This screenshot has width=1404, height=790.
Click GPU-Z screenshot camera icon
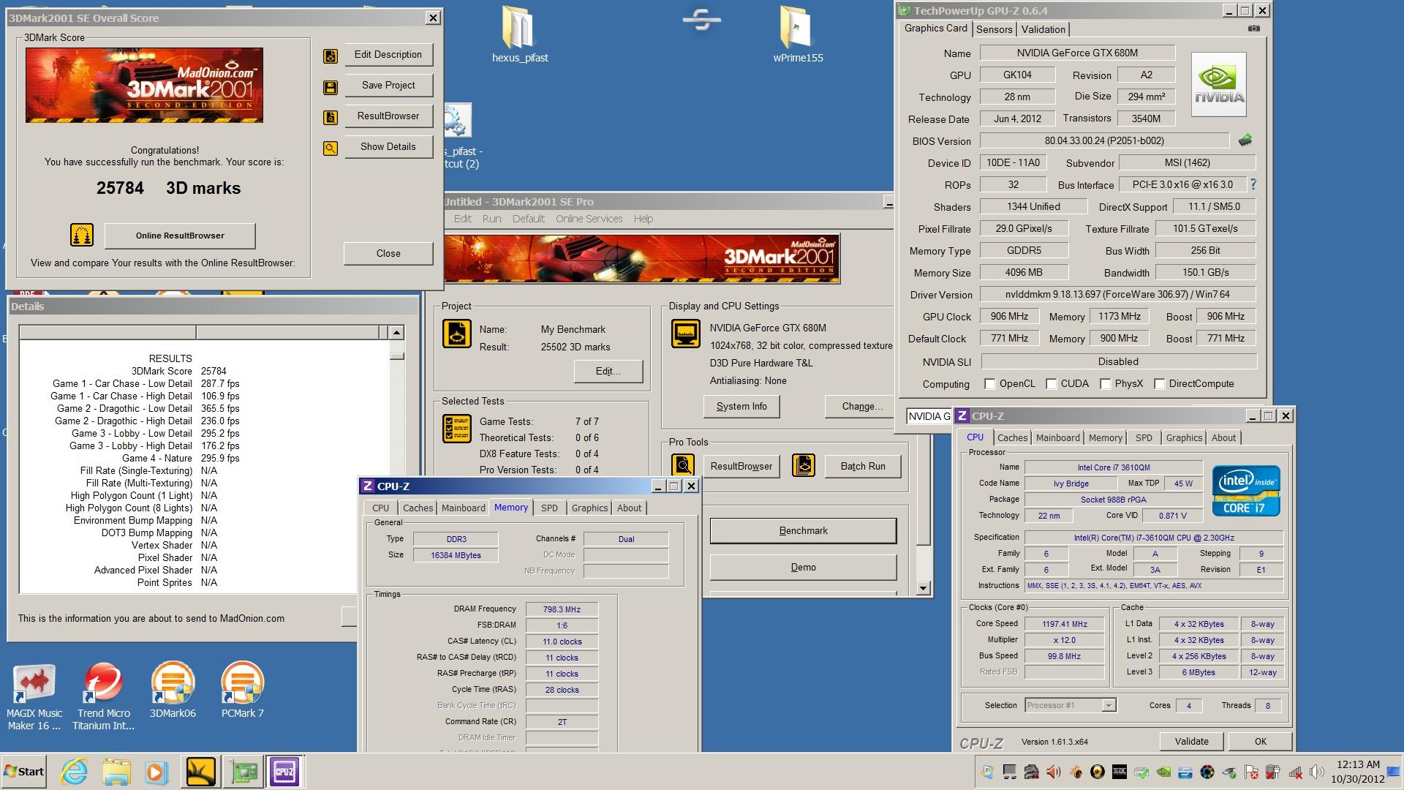[x=1254, y=29]
